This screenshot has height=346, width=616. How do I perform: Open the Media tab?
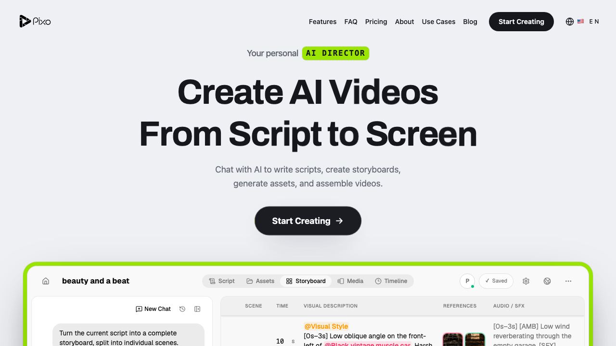350,281
